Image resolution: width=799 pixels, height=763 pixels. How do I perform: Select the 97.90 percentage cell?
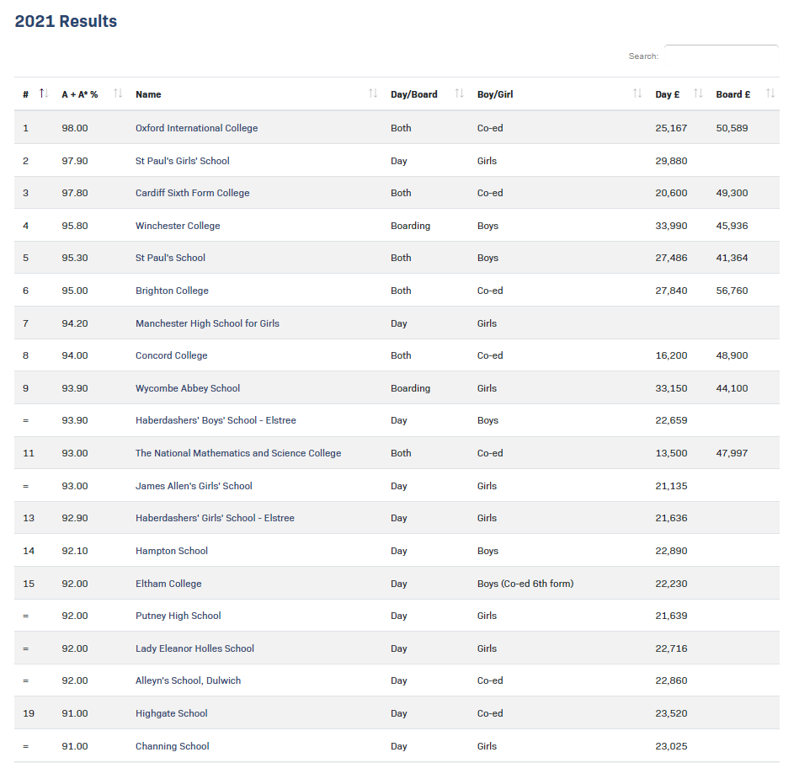click(75, 161)
